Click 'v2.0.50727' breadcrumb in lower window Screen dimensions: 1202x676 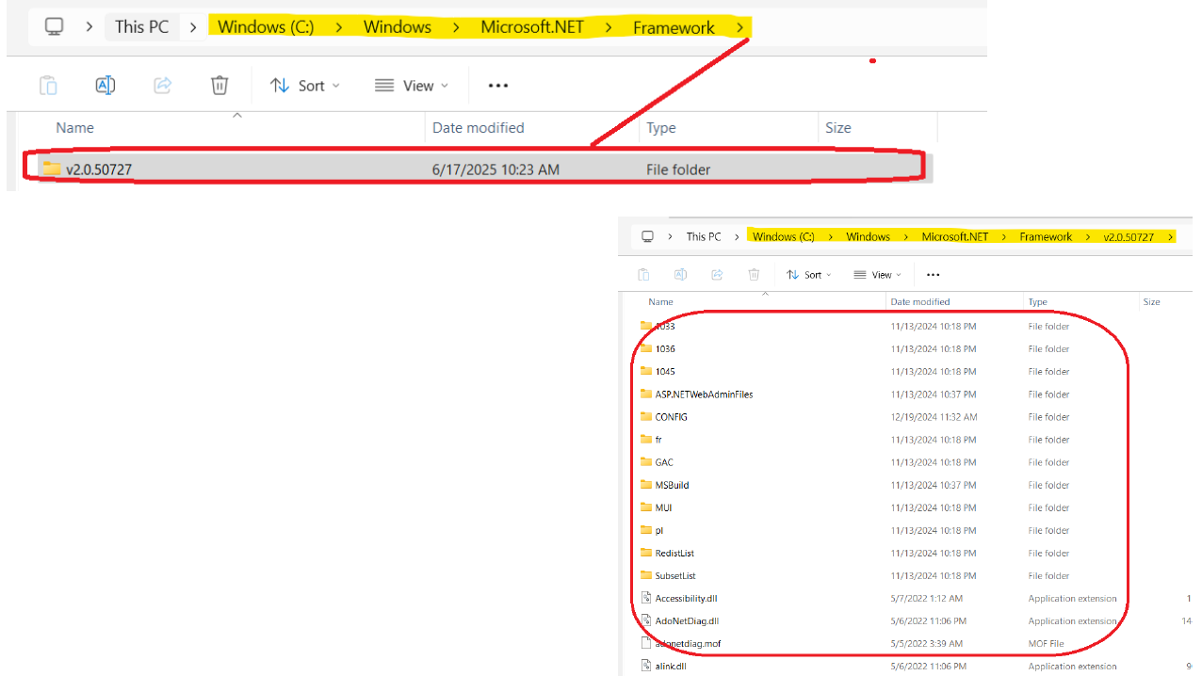[x=1129, y=236]
